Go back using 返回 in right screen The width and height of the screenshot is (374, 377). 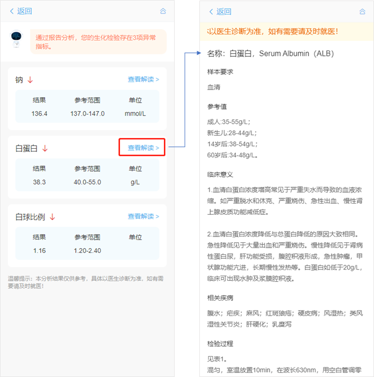220,11
